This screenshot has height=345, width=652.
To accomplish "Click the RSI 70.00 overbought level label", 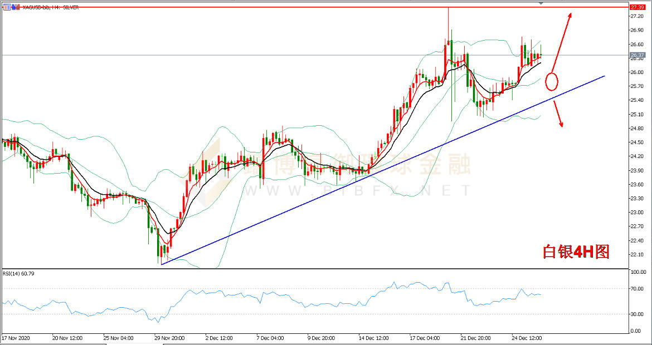I will (638, 289).
